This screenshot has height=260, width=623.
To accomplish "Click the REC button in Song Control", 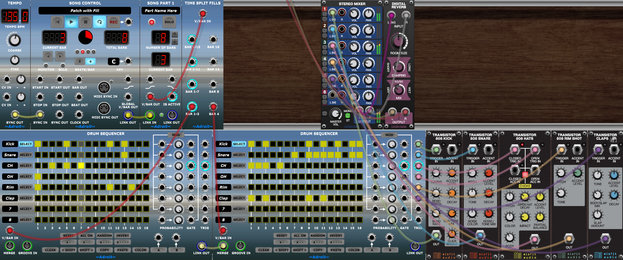I will point(113,22).
